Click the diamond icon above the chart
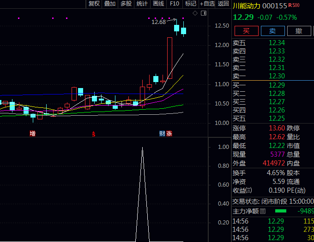314x242 pixels. 195,13
